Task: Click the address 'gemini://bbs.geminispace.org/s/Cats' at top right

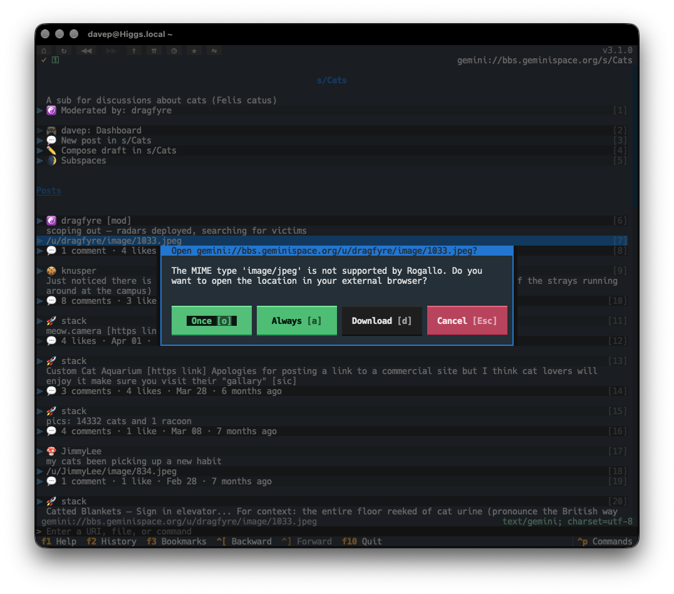Action: [544, 60]
